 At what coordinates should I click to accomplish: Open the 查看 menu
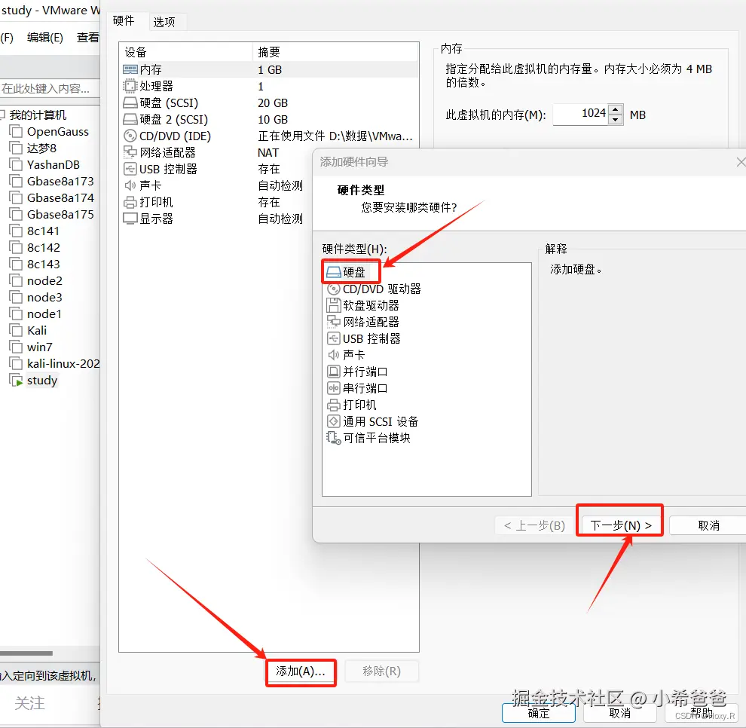pyautogui.click(x=88, y=38)
